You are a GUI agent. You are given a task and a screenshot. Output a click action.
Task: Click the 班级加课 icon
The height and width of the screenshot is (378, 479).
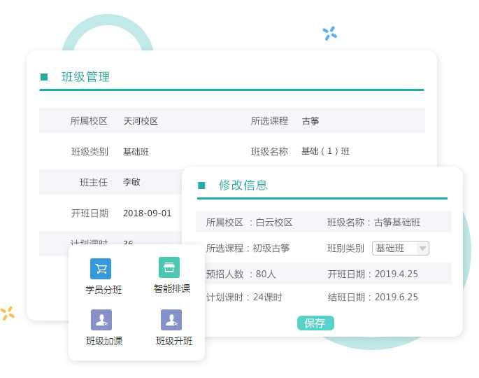101,320
